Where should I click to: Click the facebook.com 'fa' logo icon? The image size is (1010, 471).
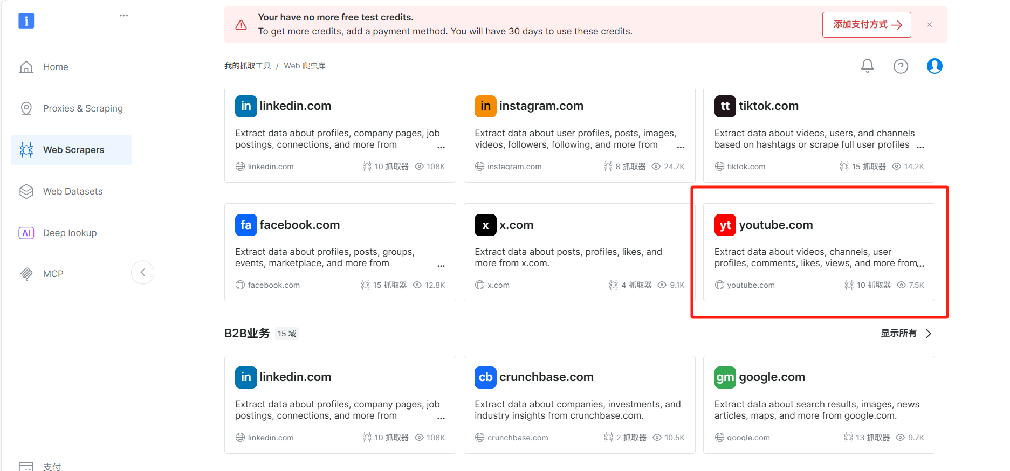pyautogui.click(x=246, y=225)
